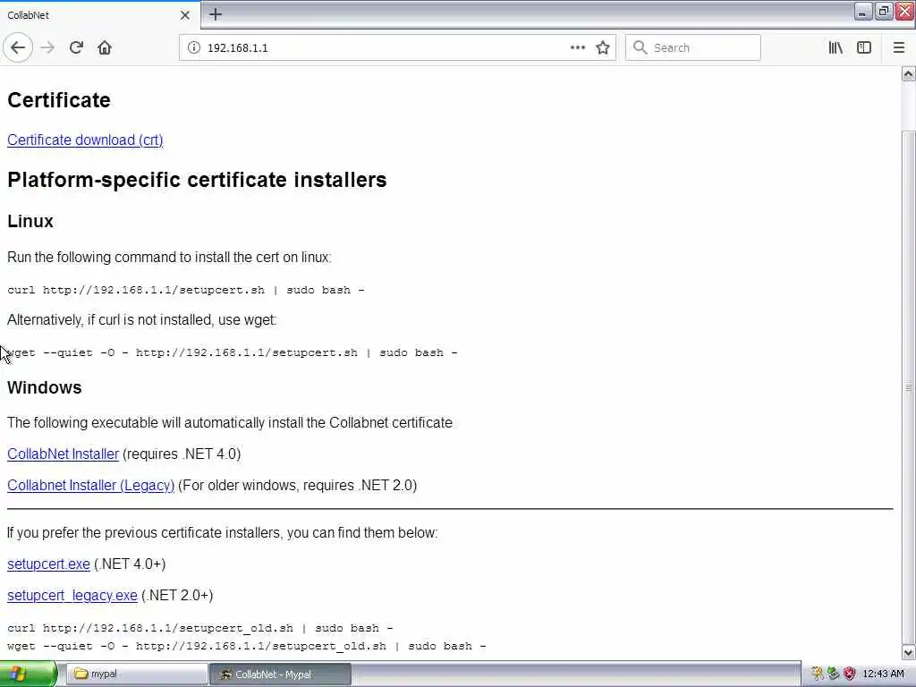Open the Windows Start button
This screenshot has width=916, height=687.
[28, 674]
